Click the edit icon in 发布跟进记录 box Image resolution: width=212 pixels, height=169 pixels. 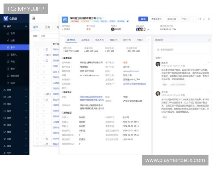pyautogui.click(x=158, y=50)
